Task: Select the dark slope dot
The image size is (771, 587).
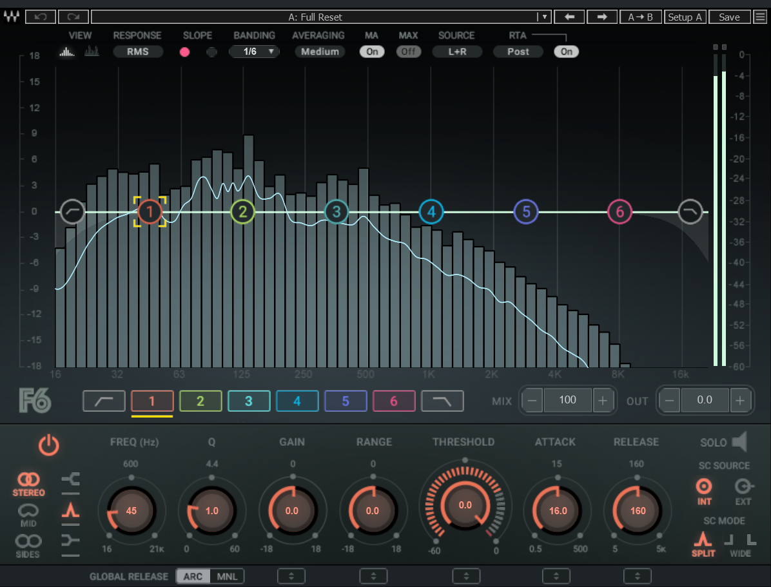Action: coord(211,52)
